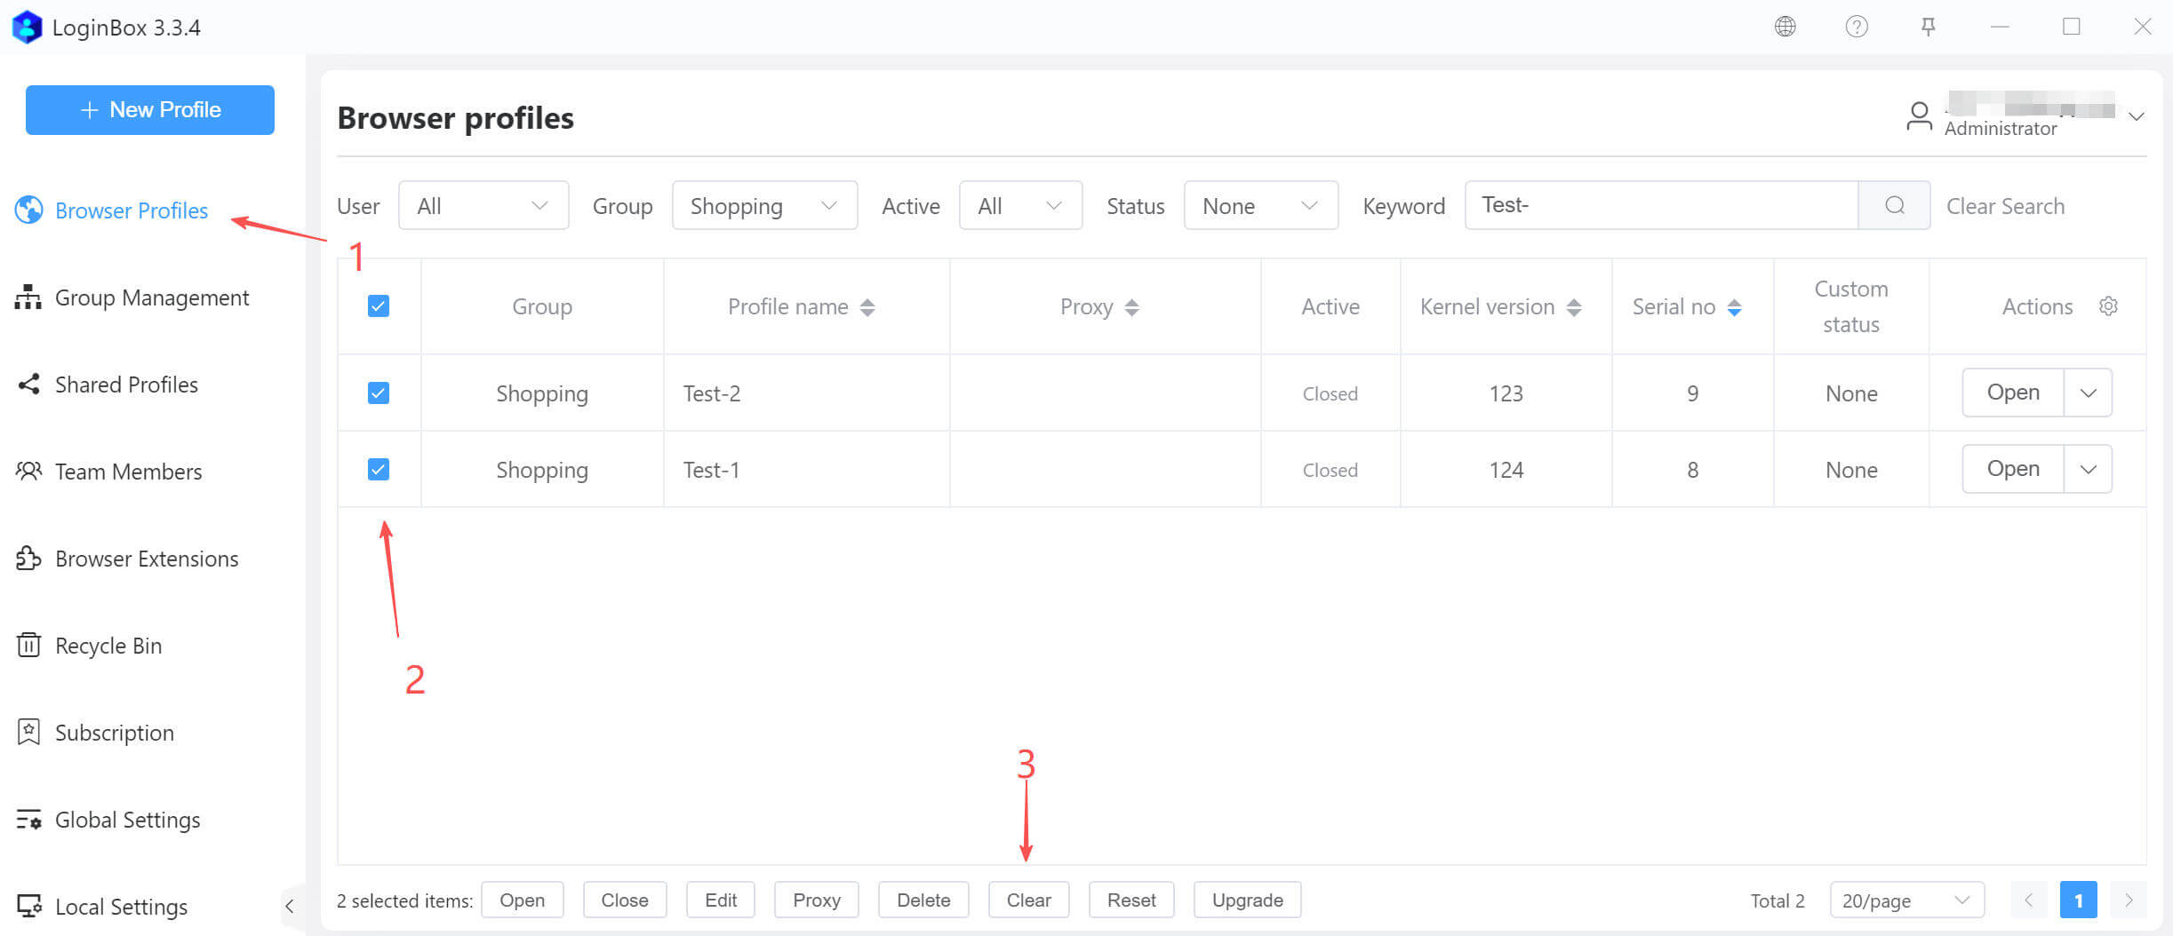Click the New Profile button
This screenshot has width=2173, height=936.
click(x=150, y=110)
